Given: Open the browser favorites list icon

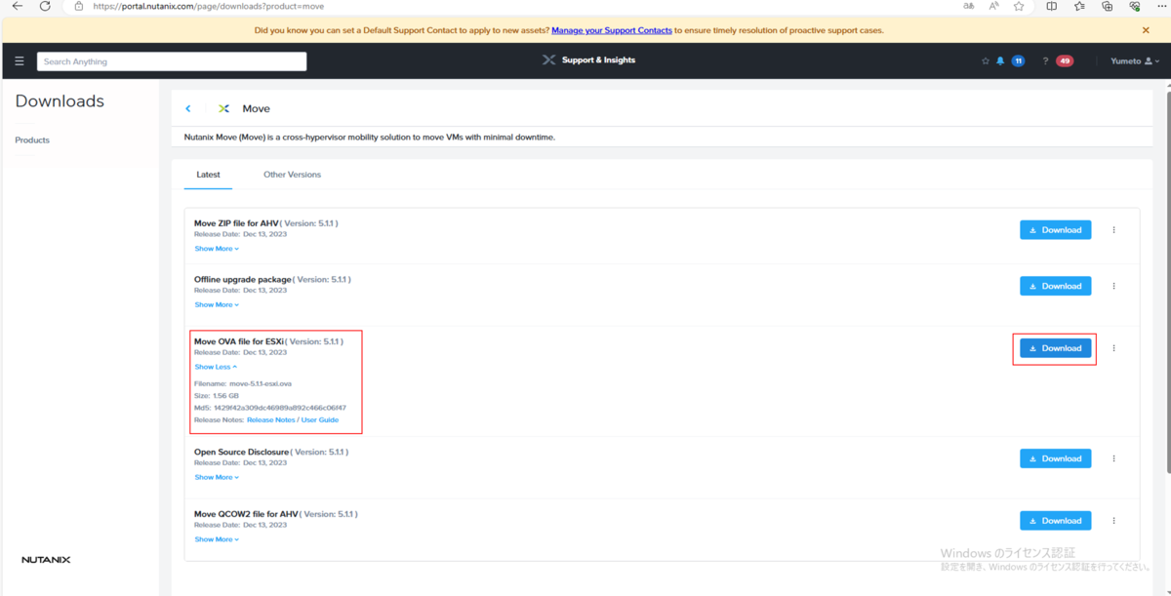Looking at the screenshot, I should tap(1079, 6).
